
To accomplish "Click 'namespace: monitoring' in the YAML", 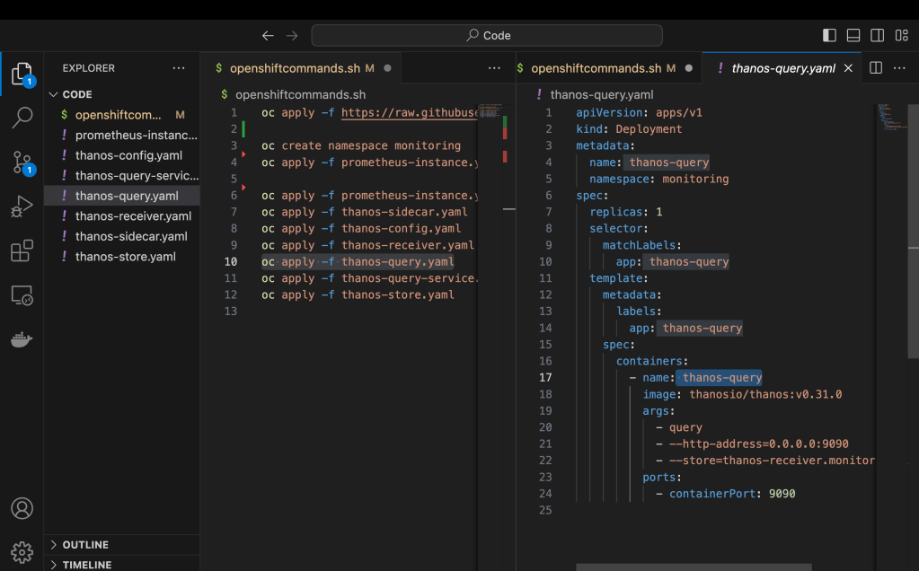I will pos(658,179).
